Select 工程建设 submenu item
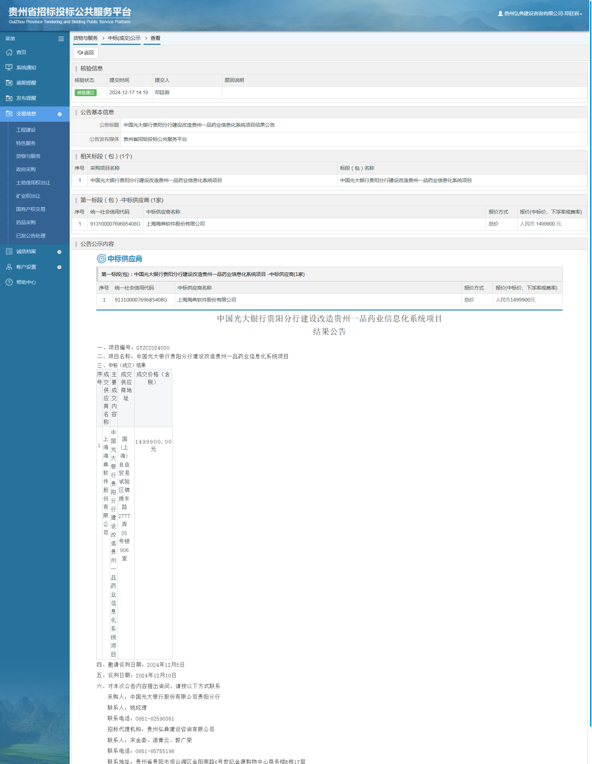This screenshot has height=764, width=592. click(x=26, y=130)
